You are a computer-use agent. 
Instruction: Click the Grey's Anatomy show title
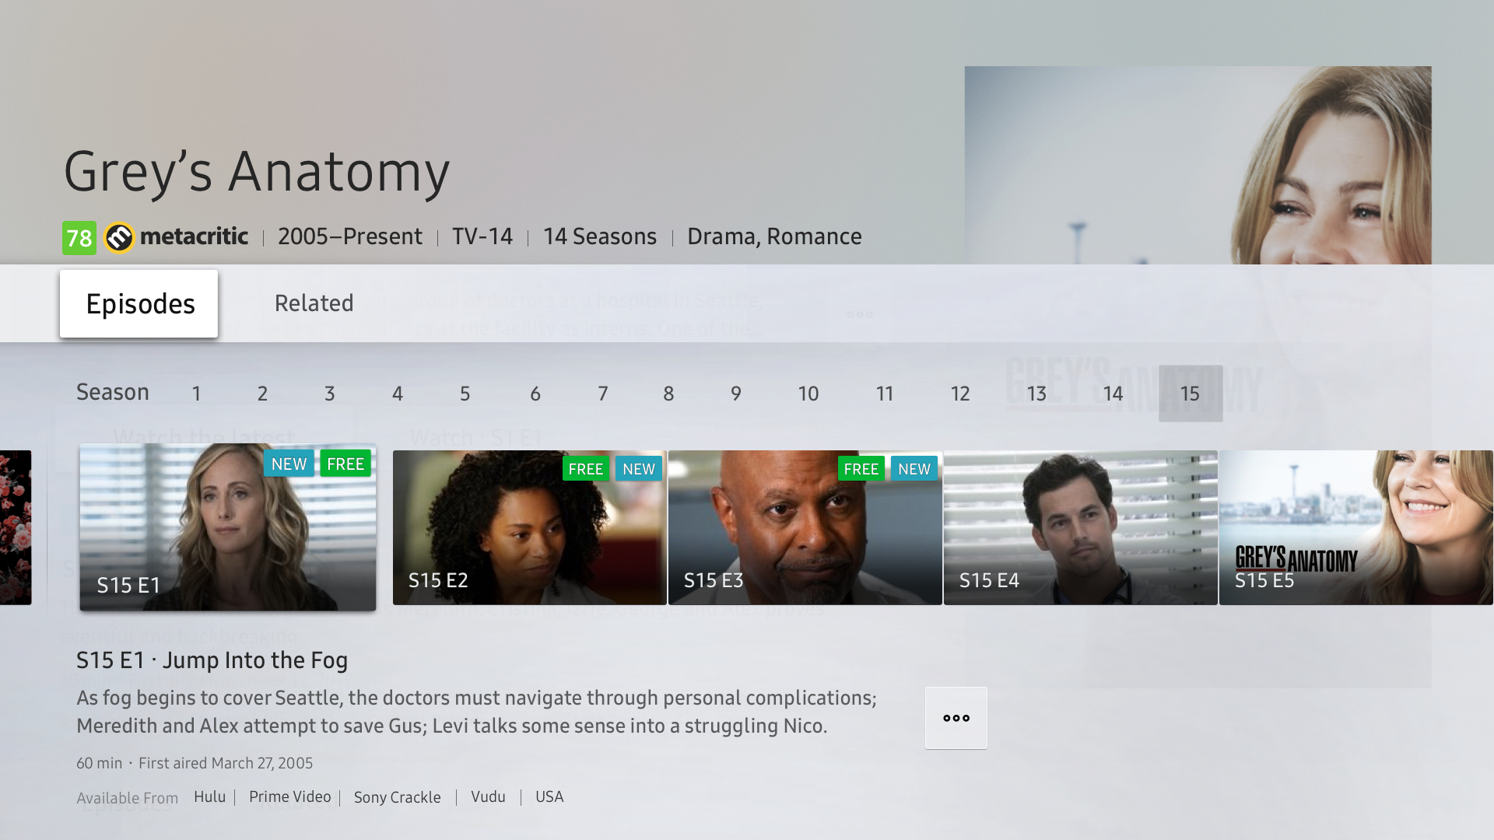[257, 171]
